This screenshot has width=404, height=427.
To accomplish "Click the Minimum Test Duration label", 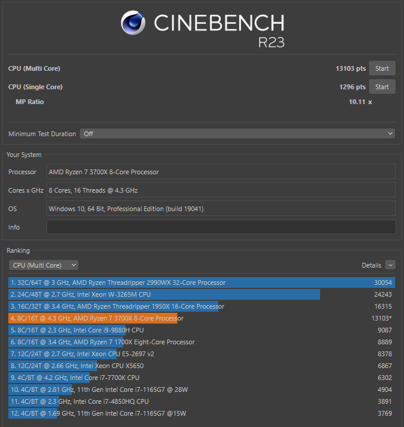I will (x=42, y=134).
